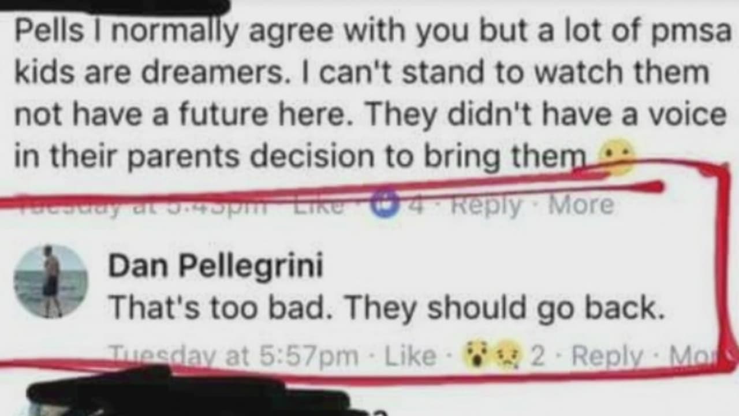
Task: Open the top comment's 5:43pm timestamp
Action: (x=141, y=204)
